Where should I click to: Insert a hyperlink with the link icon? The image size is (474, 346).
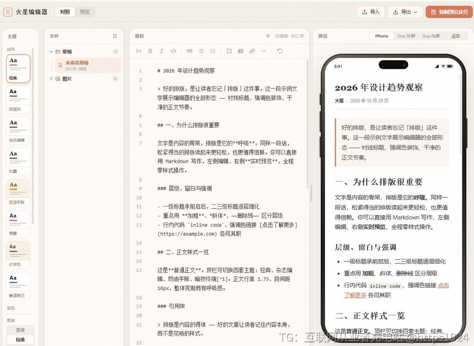pos(252,51)
